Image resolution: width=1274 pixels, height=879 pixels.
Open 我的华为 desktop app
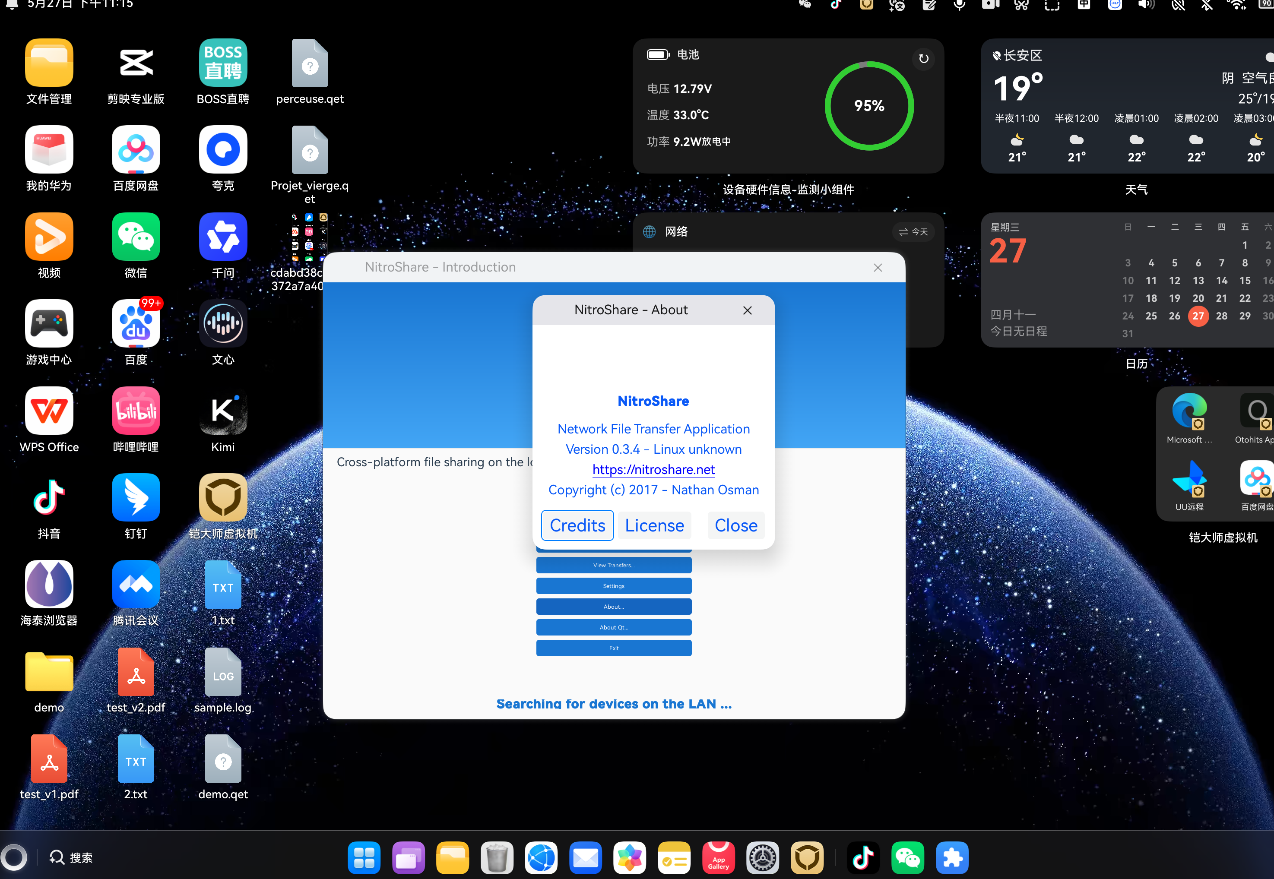[49, 149]
